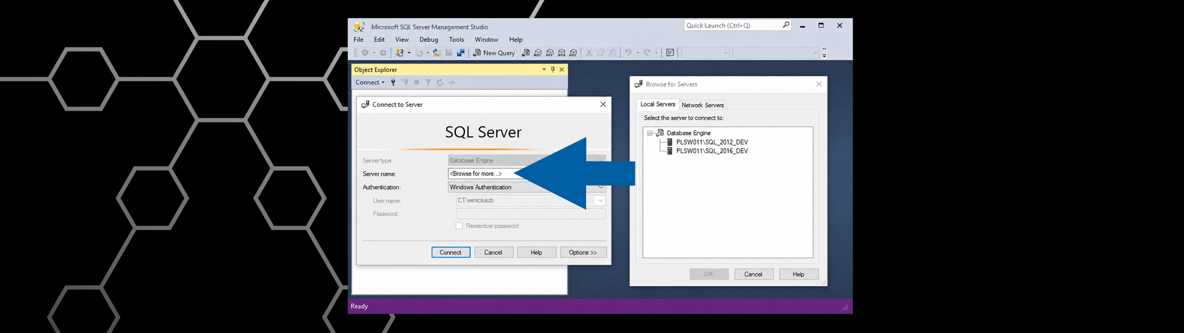Click Connect in Connect to Server dialog
This screenshot has height=333, width=1184.
point(451,253)
